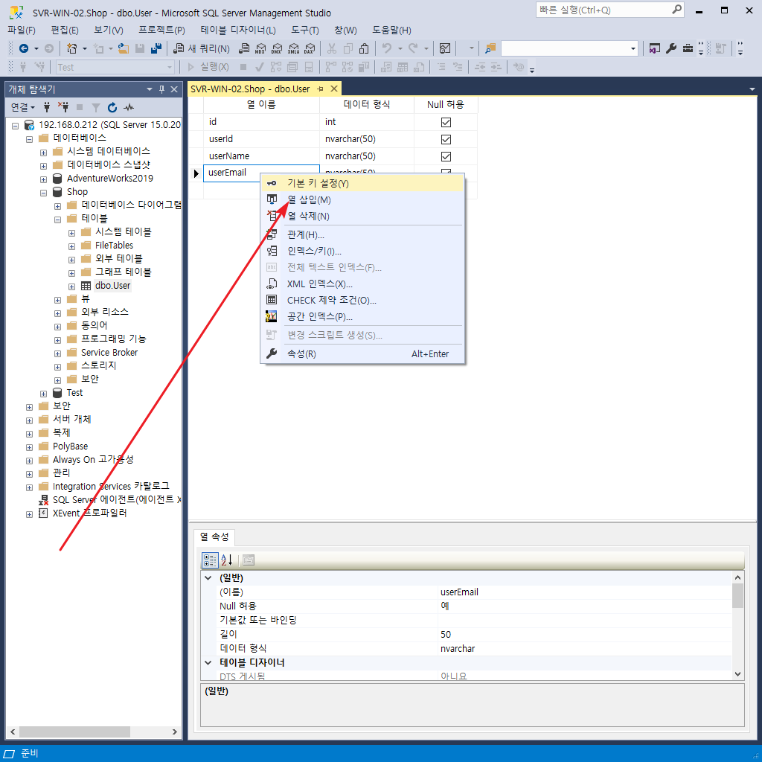Expand the Test database node
762x762 pixels.
pyautogui.click(x=43, y=394)
